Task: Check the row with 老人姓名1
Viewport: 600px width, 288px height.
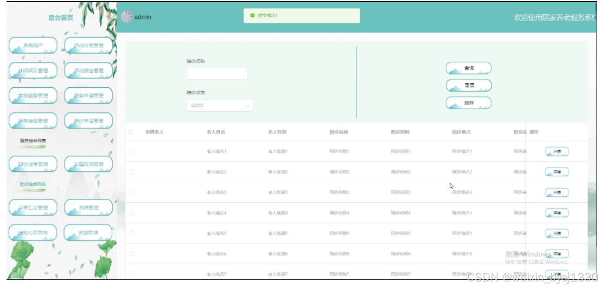Action: click(x=132, y=151)
